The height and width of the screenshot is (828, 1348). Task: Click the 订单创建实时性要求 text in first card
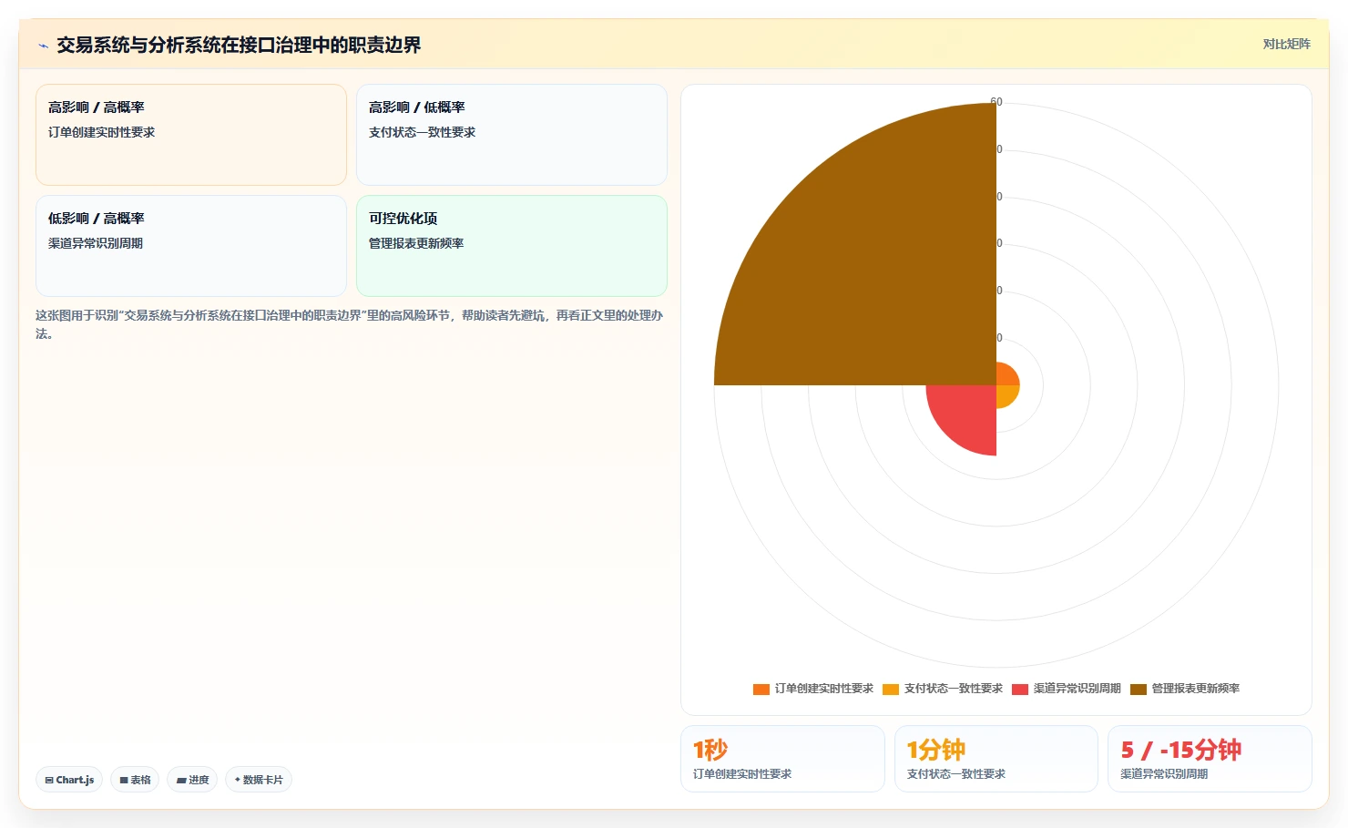click(x=101, y=132)
